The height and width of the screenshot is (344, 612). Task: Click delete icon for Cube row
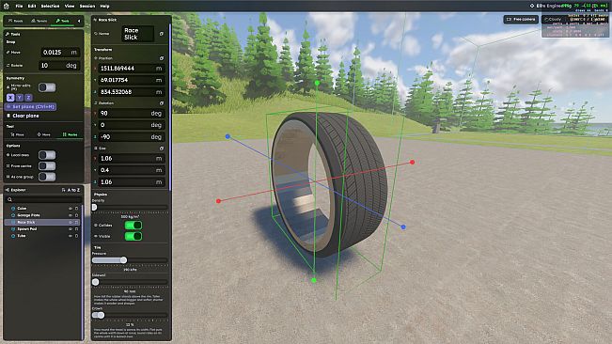76,209
